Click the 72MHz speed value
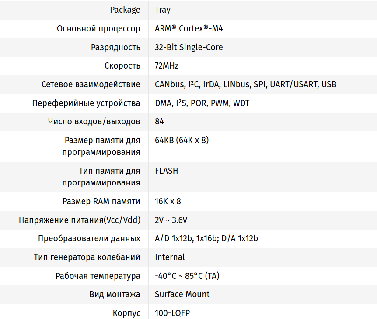 (167, 66)
